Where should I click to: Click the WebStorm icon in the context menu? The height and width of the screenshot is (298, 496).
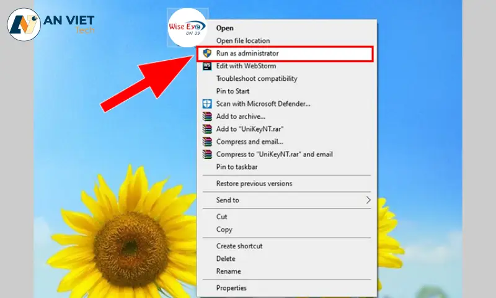(x=207, y=66)
